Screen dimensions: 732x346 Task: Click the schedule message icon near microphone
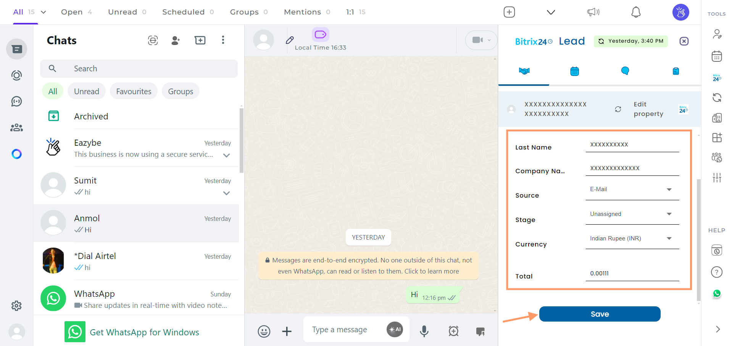pyautogui.click(x=453, y=331)
